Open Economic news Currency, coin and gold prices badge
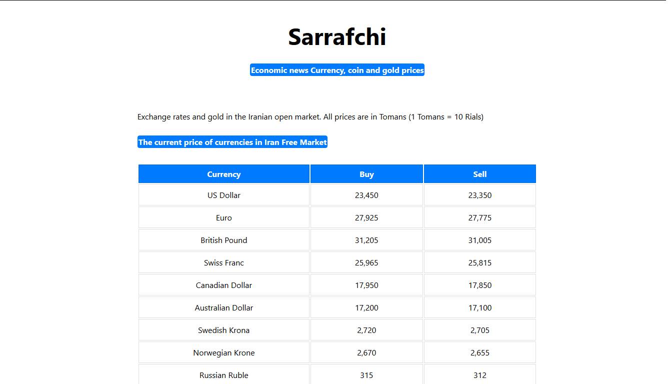The image size is (672, 384). tap(337, 70)
